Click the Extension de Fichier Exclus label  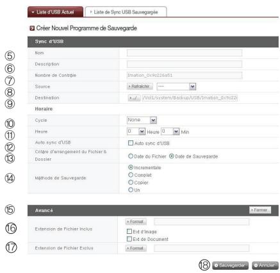(x=64, y=248)
